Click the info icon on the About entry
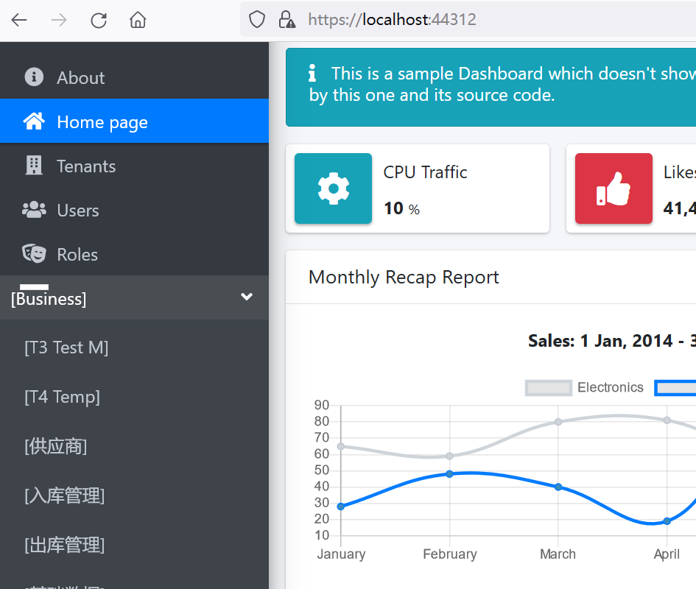This screenshot has width=696, height=589. tap(33, 77)
